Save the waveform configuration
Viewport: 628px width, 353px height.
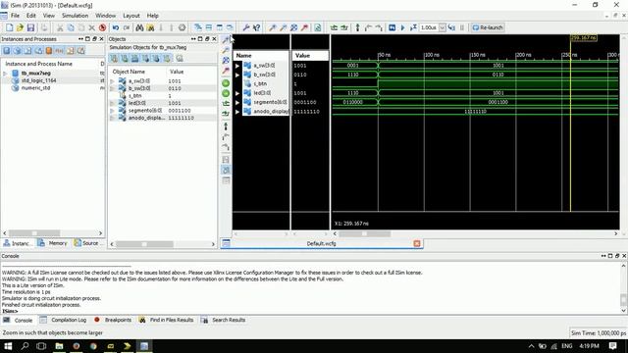click(x=30, y=27)
